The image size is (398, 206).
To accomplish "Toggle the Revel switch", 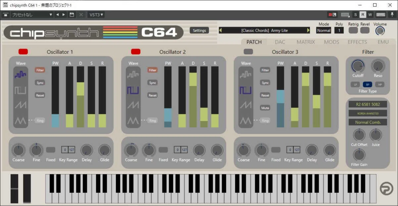I will click(365, 30).
